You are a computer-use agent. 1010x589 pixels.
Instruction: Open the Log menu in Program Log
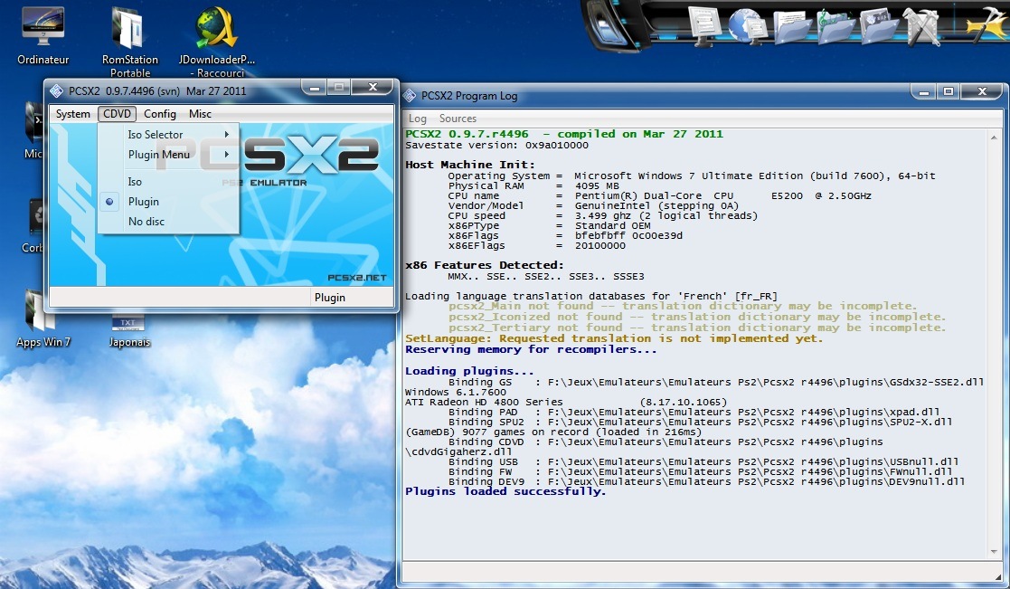[418, 119]
